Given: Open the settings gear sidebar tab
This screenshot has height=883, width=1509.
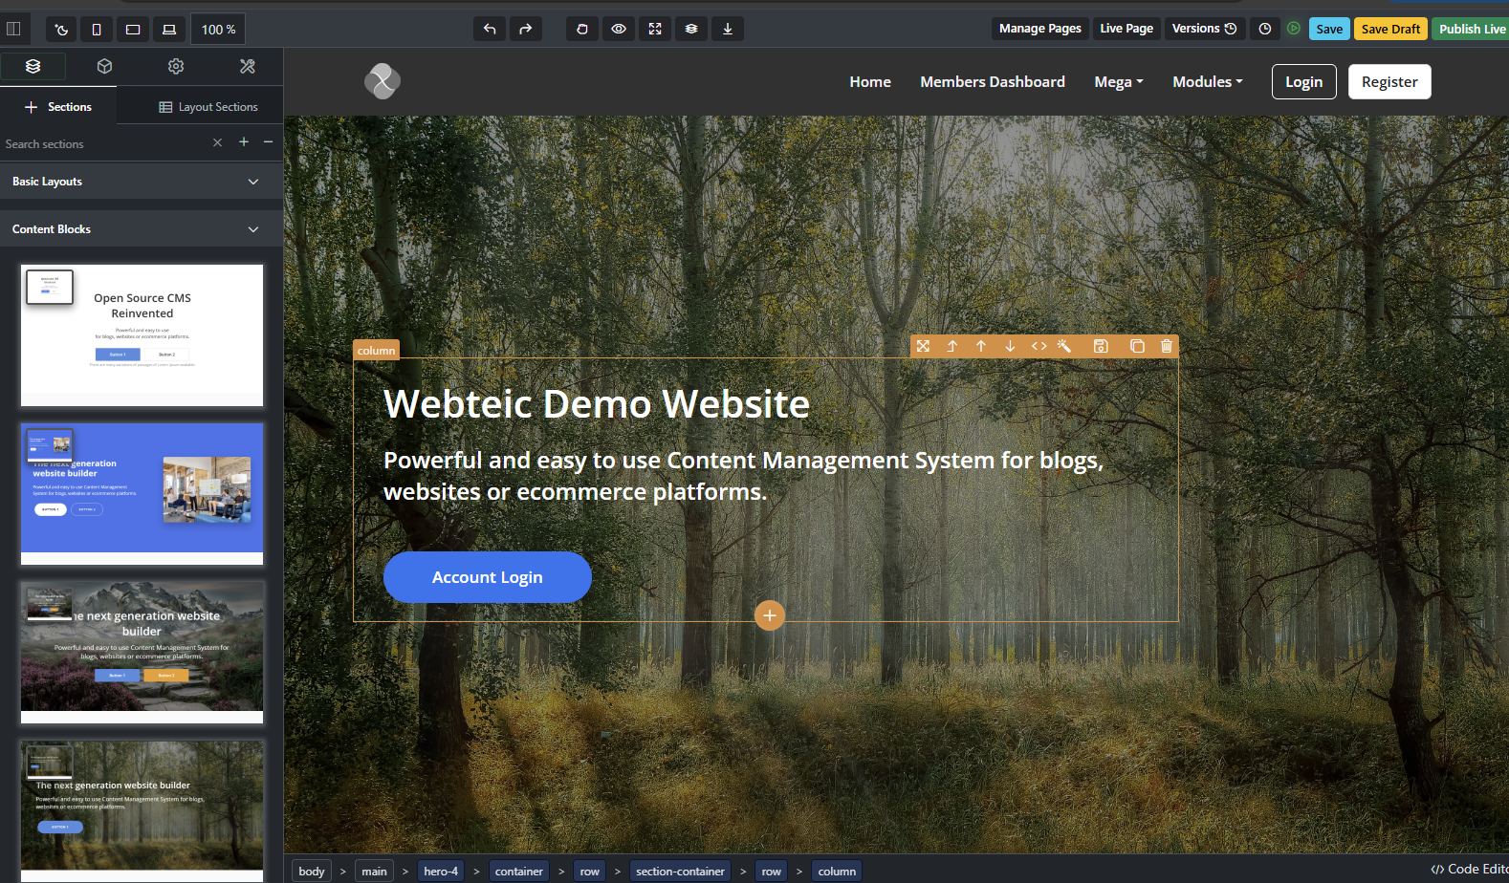Looking at the screenshot, I should (176, 66).
